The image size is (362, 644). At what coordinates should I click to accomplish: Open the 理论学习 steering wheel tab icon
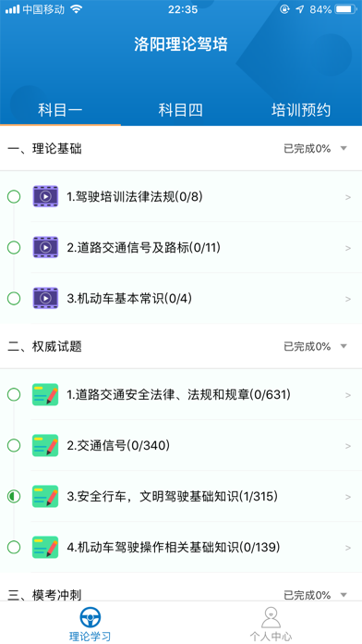(x=90, y=617)
